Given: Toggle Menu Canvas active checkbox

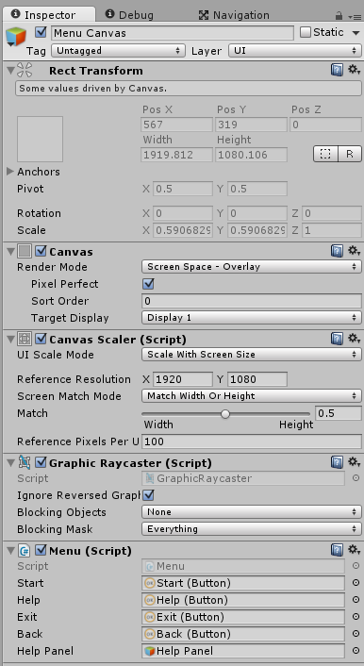Looking at the screenshot, I should 41,32.
